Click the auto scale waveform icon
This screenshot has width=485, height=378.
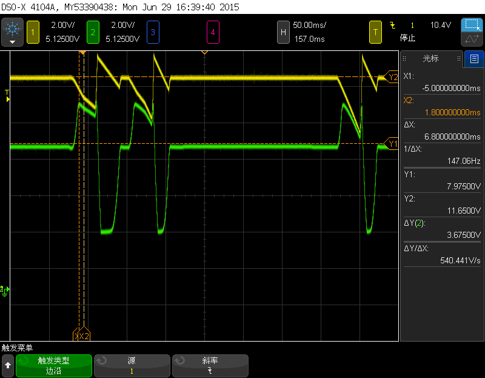tap(472, 39)
